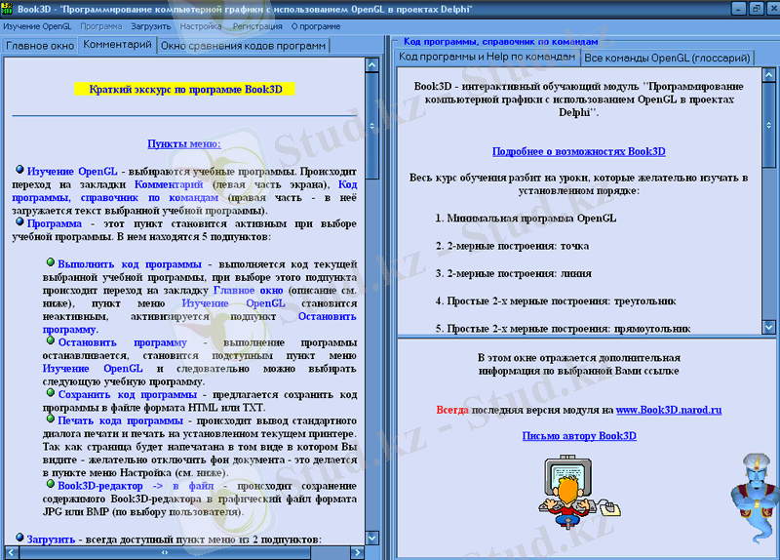780x560 pixels.
Task: Open Подробнее о возможностях Book3D link
Action: pyautogui.click(x=578, y=151)
